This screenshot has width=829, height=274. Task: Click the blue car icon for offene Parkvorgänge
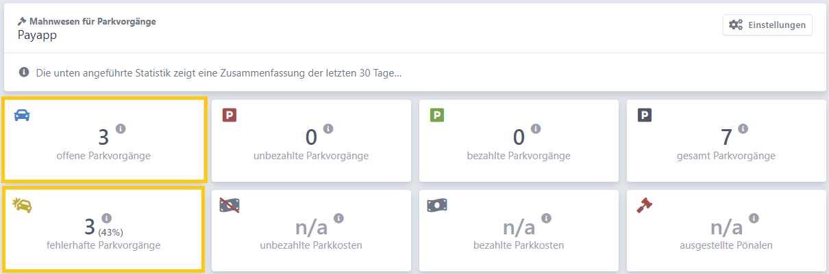(x=22, y=115)
